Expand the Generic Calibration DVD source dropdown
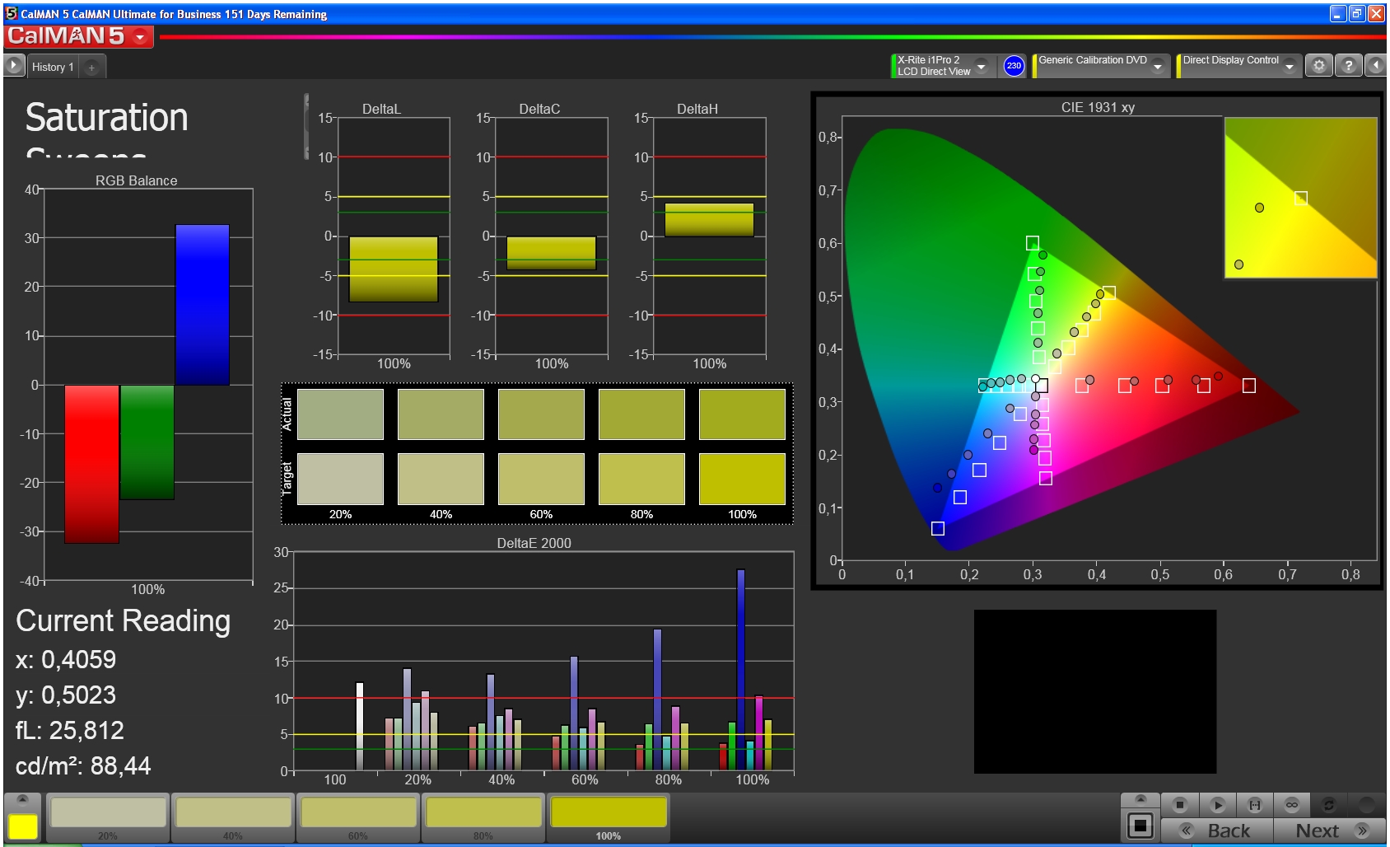 pyautogui.click(x=1157, y=66)
